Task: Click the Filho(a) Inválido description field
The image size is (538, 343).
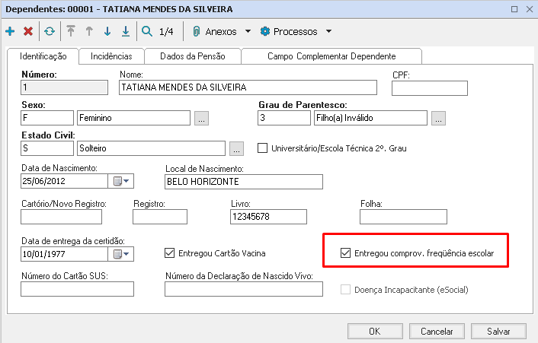Action: coord(370,118)
